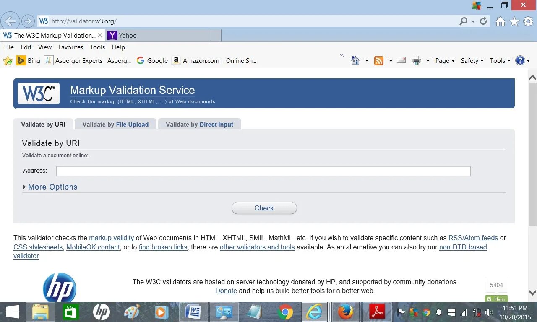The height and width of the screenshot is (322, 537).
Task: Click the Address input field
Action: pos(263,171)
